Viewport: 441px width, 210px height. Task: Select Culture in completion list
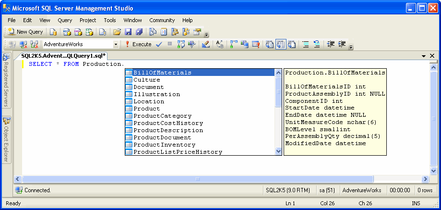(200, 80)
